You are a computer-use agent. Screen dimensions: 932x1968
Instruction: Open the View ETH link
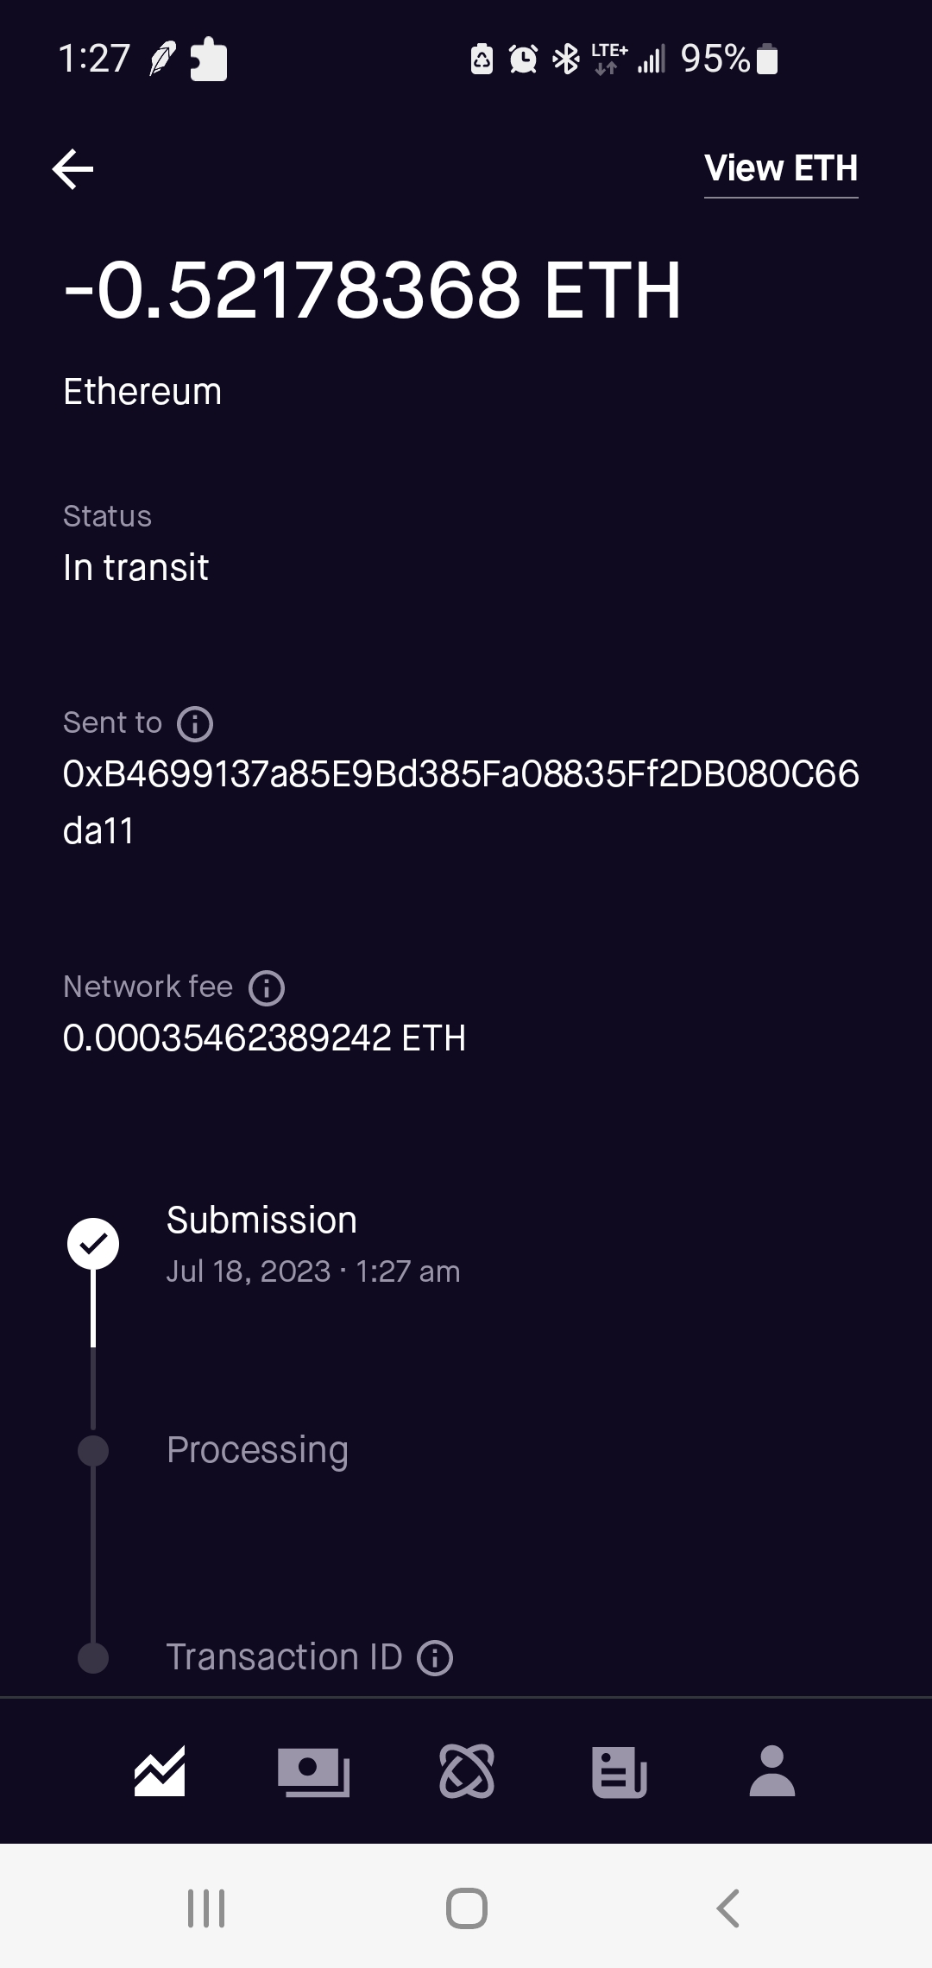780,168
